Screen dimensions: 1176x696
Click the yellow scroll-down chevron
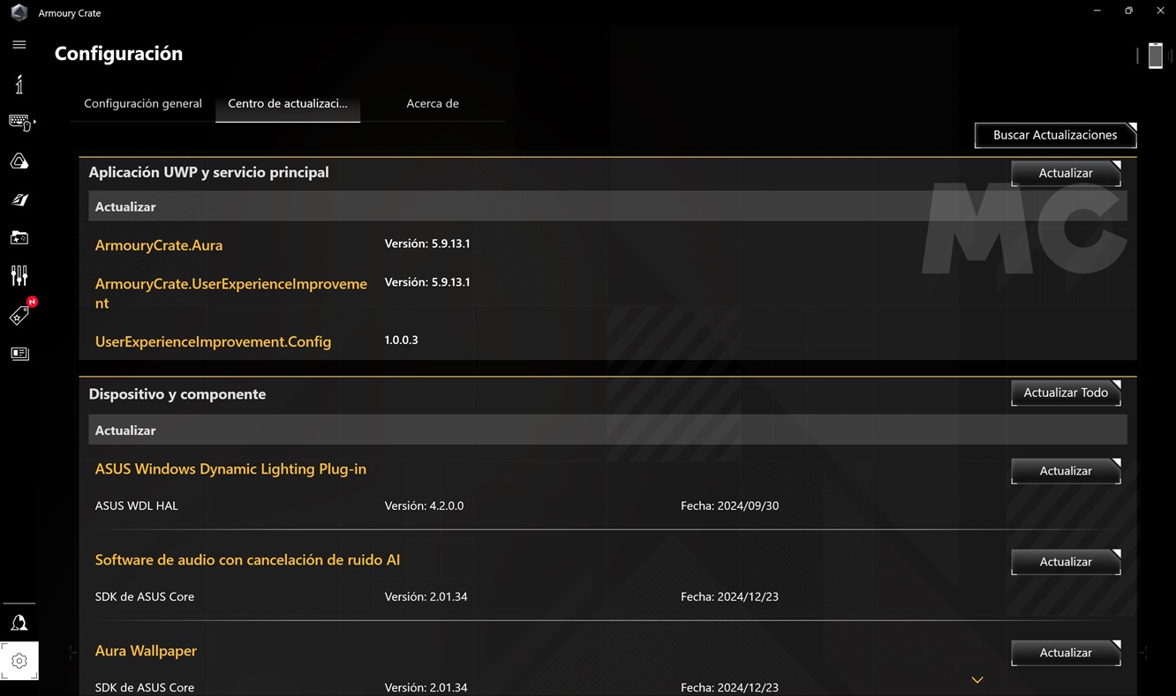point(977,680)
